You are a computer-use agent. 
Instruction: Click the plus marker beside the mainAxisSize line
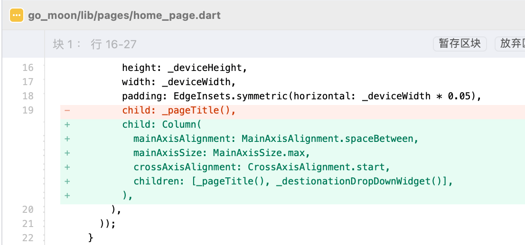pyautogui.click(x=67, y=153)
